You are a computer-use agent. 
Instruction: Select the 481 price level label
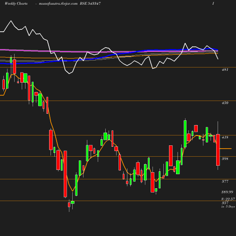[225, 69]
